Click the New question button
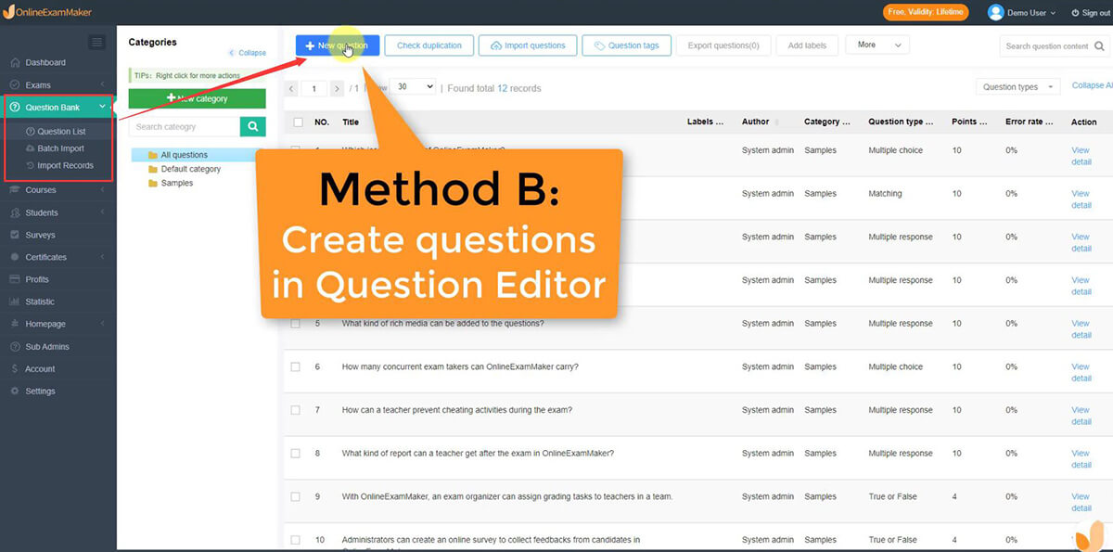1113x552 pixels. coord(338,45)
